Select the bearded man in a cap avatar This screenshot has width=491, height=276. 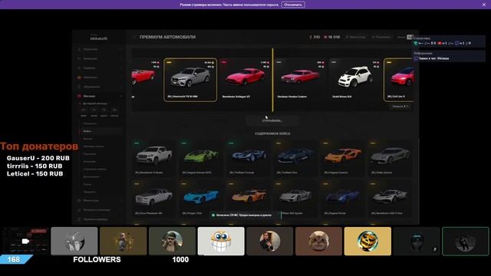172,241
